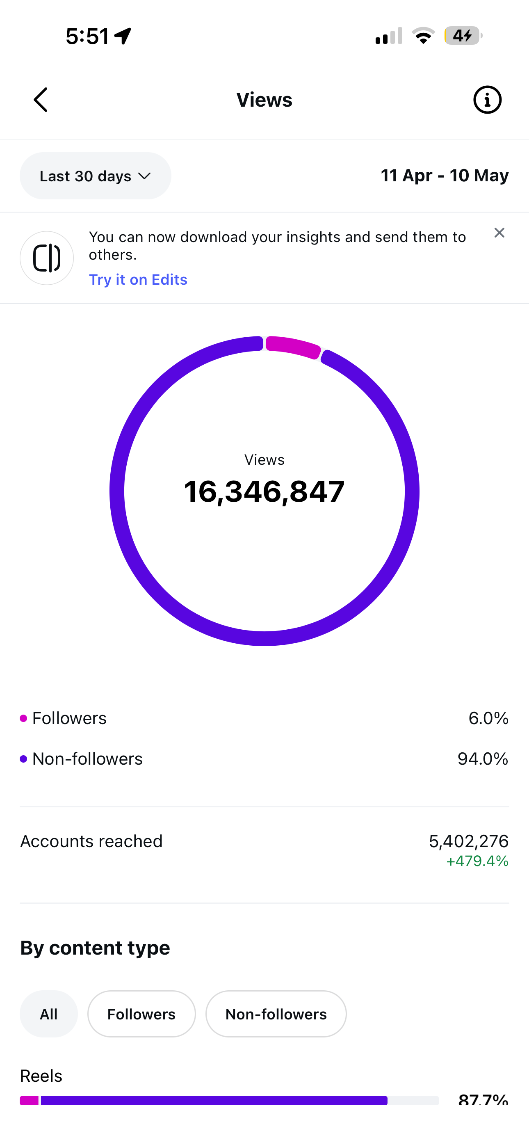Select the Followers content filter chip

(x=141, y=1014)
